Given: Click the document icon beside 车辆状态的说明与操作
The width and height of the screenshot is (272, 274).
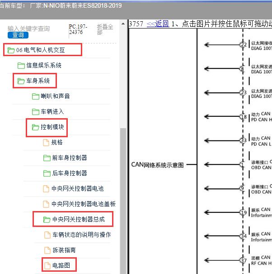Looking at the screenshot, I should coord(47,235).
